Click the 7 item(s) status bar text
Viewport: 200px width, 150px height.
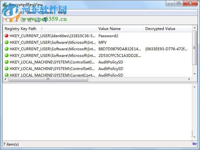(11, 144)
